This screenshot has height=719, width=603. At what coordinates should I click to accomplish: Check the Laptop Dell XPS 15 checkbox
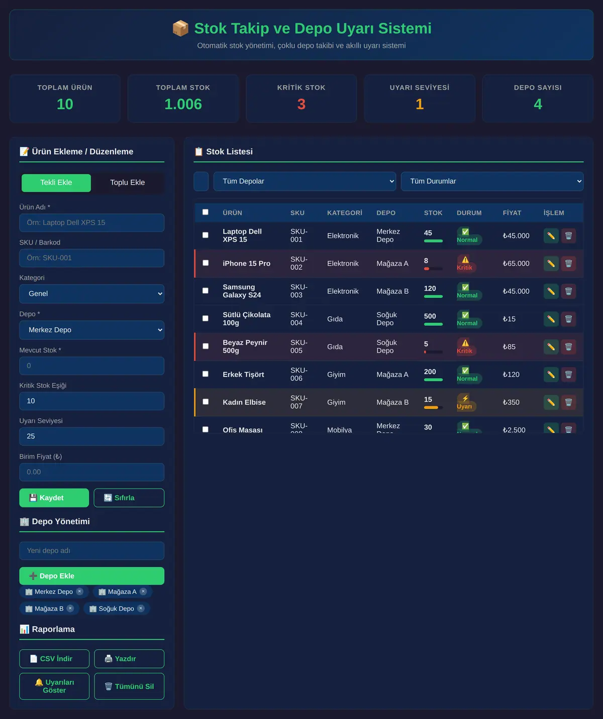click(206, 235)
